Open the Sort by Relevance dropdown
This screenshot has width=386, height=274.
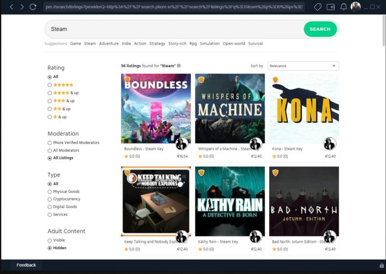point(303,66)
